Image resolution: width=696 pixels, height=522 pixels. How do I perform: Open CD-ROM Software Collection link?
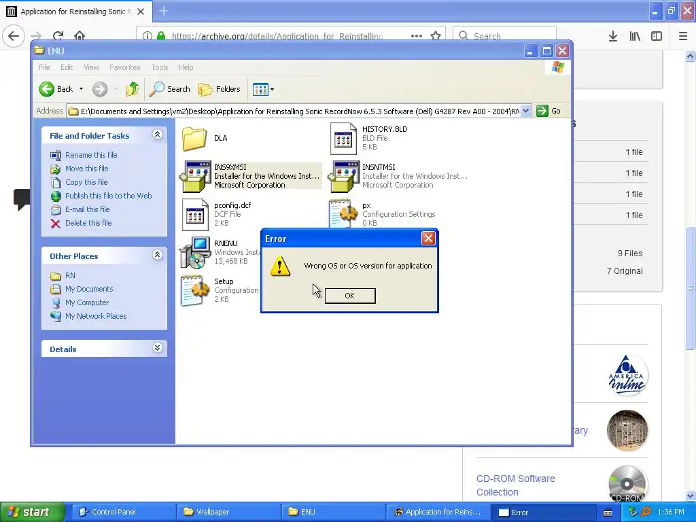tap(516, 485)
